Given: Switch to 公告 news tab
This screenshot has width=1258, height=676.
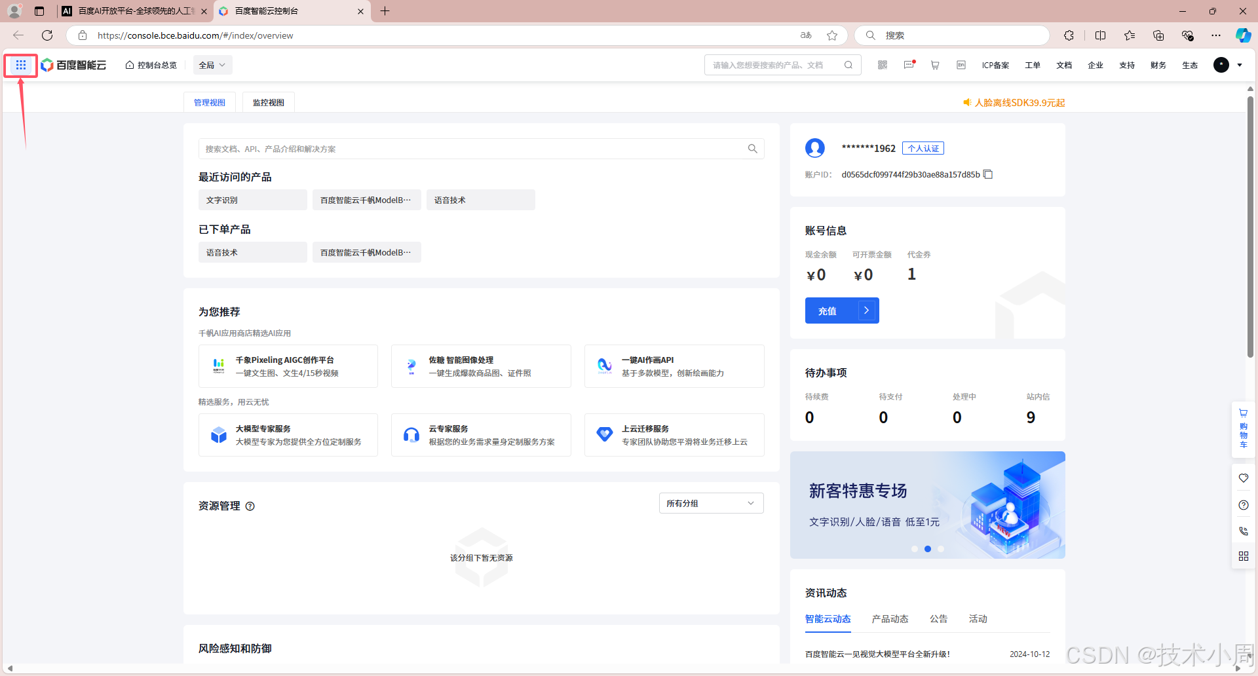Looking at the screenshot, I should pos(939,619).
